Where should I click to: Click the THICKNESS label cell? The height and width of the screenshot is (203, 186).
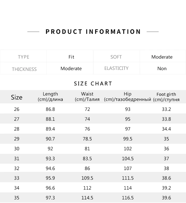click(x=24, y=69)
